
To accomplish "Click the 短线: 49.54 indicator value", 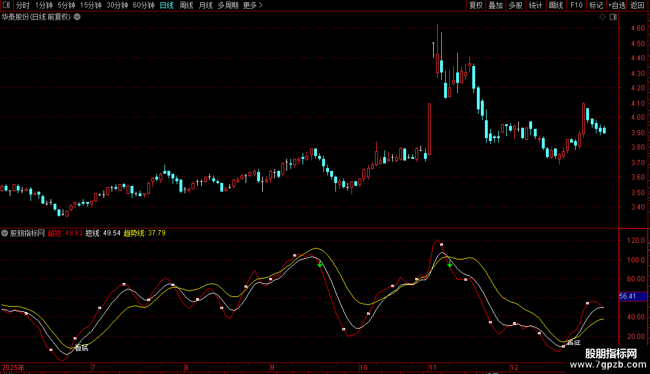I will [103, 233].
